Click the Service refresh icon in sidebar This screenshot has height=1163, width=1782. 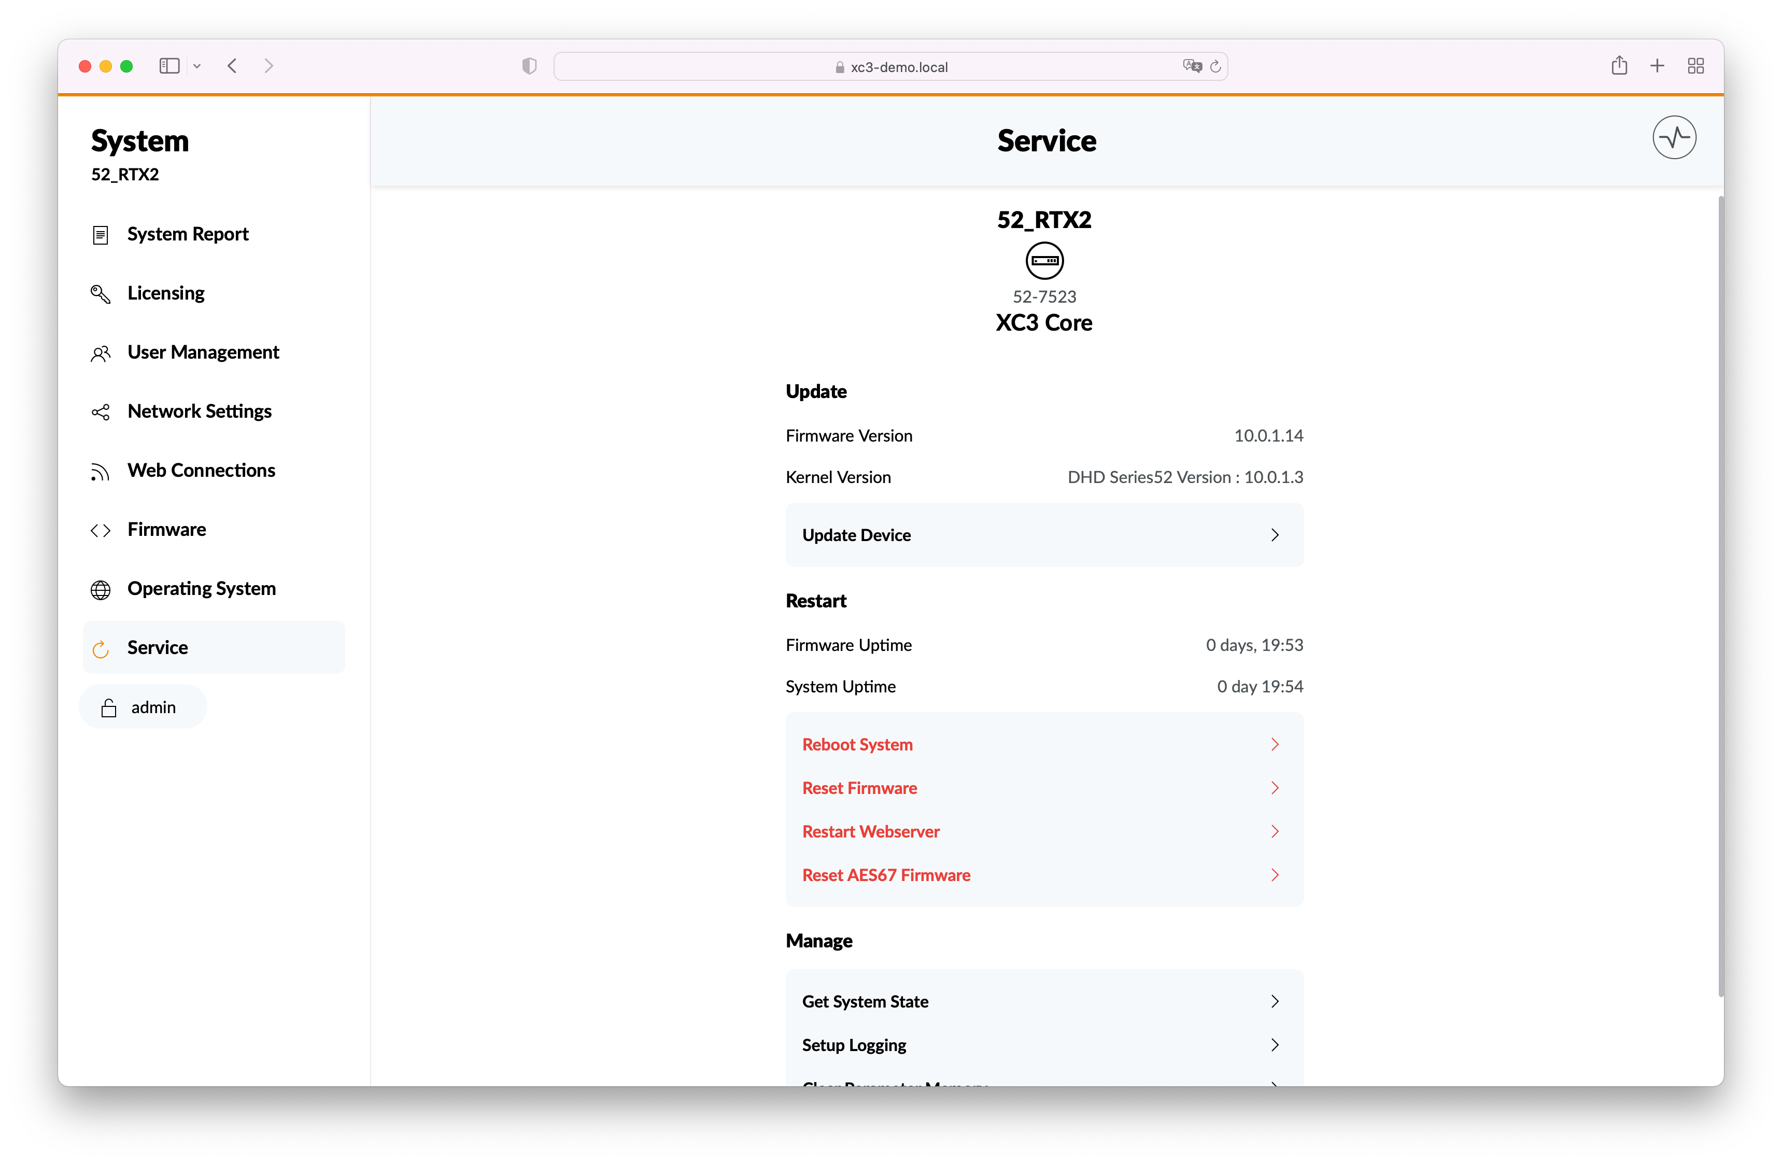tap(101, 648)
